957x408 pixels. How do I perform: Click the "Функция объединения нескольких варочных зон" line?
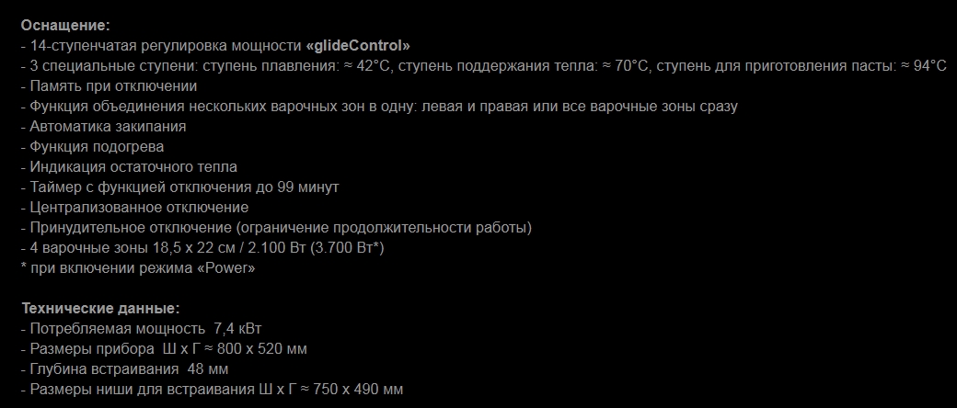[x=217, y=106]
